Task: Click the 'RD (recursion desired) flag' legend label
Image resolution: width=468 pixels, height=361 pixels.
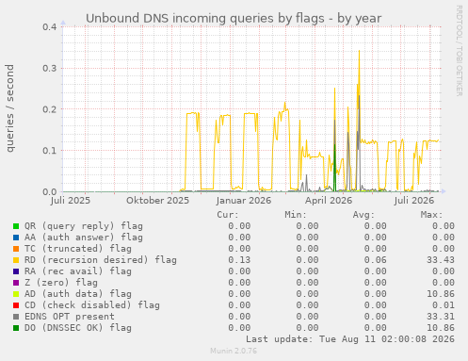Action: click(101, 260)
